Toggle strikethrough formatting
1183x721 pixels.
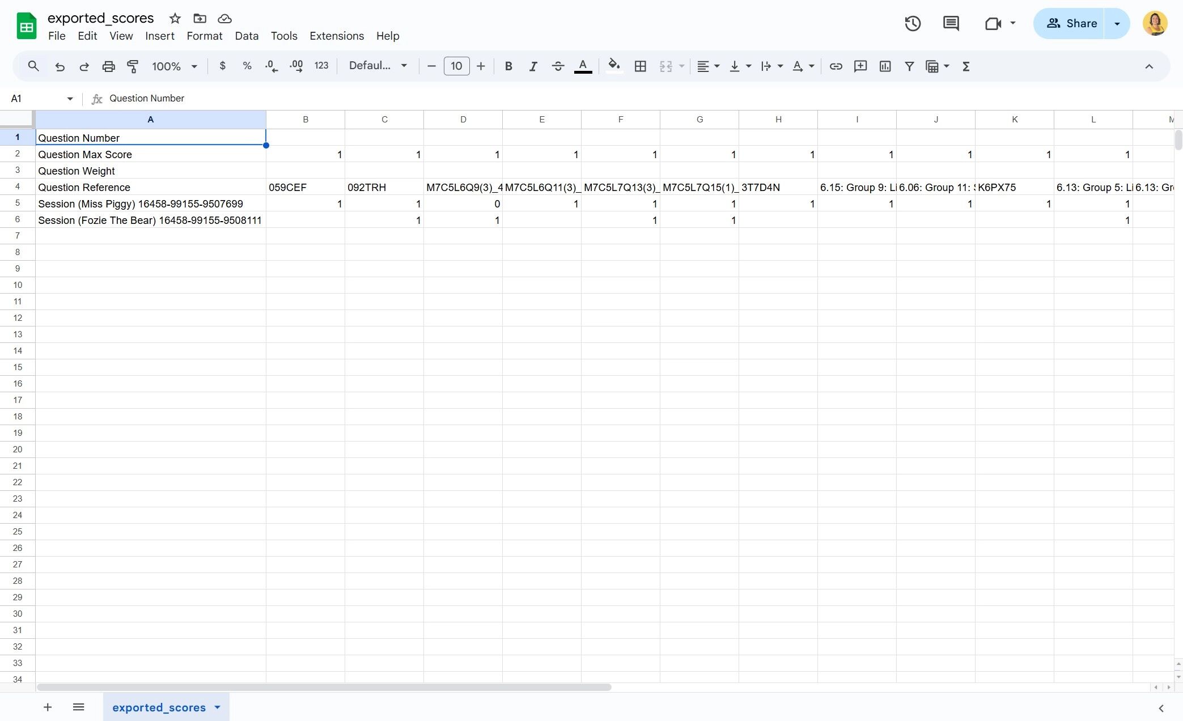558,66
